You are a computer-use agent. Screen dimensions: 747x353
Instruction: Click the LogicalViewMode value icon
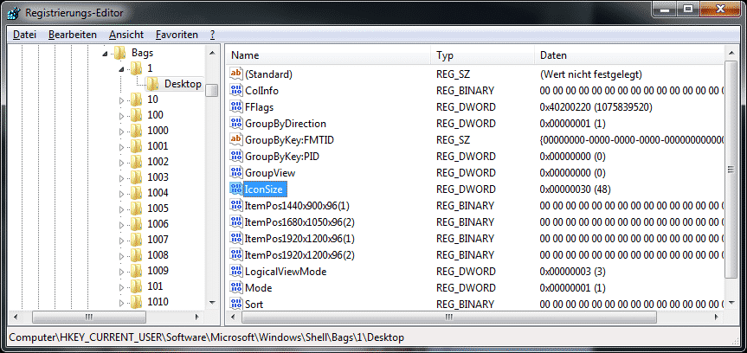pos(235,271)
